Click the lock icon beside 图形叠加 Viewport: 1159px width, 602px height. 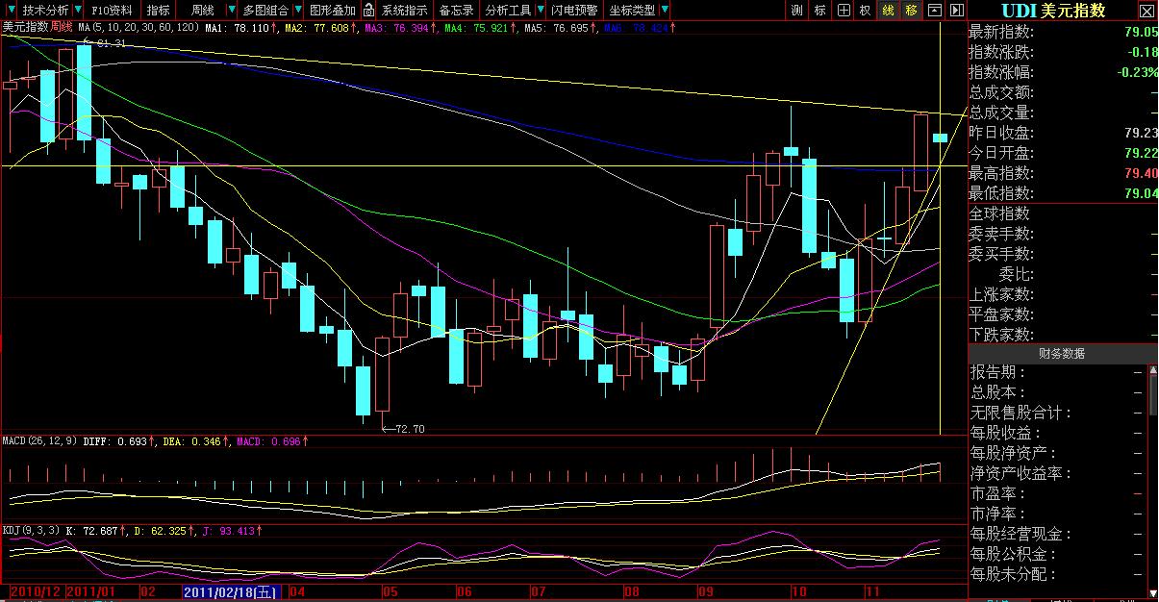(369, 11)
